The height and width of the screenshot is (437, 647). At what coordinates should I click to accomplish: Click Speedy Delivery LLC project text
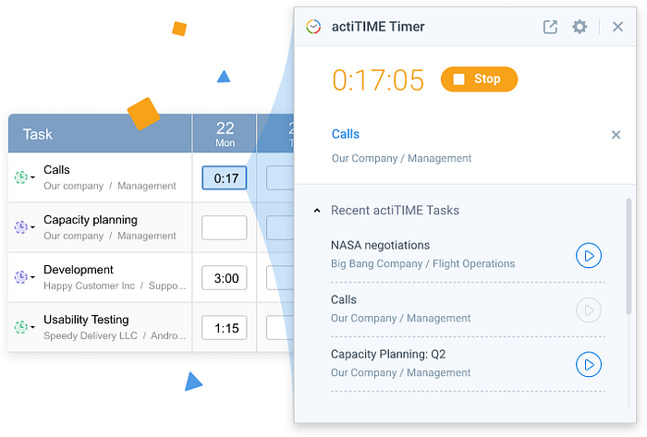(91, 335)
